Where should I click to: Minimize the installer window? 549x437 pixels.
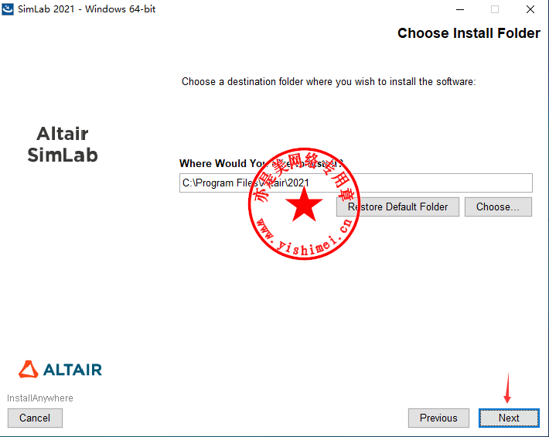click(460, 9)
